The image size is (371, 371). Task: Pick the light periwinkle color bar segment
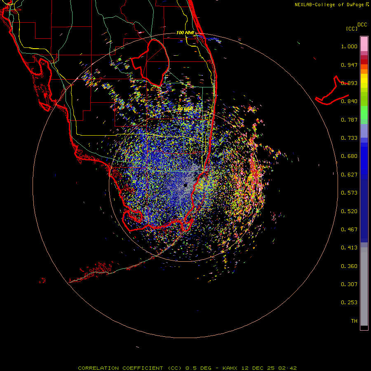pyautogui.click(x=364, y=131)
